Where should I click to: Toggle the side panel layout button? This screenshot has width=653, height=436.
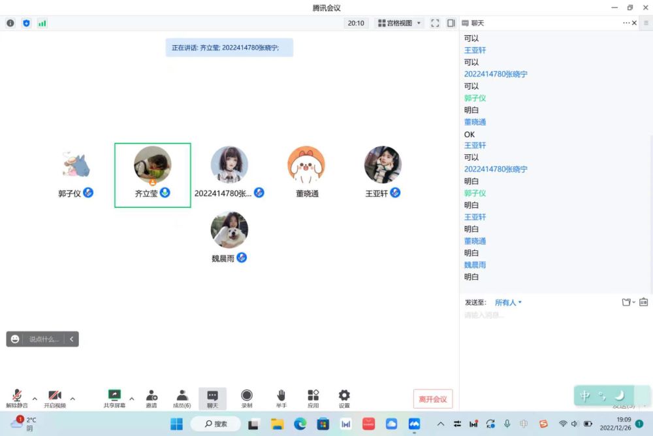[x=451, y=23]
